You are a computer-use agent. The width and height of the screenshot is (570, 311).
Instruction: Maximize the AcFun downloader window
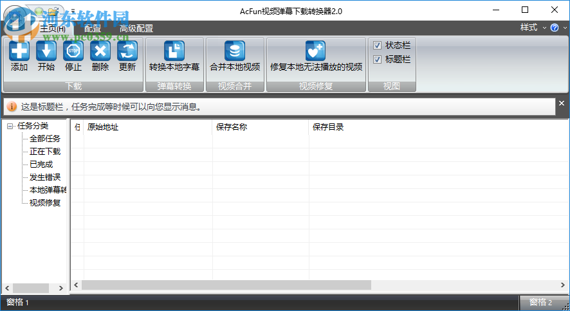(x=525, y=10)
